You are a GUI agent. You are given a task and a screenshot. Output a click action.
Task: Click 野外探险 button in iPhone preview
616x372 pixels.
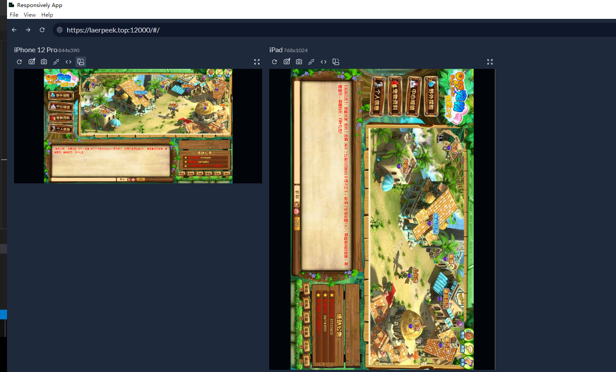tap(61, 95)
